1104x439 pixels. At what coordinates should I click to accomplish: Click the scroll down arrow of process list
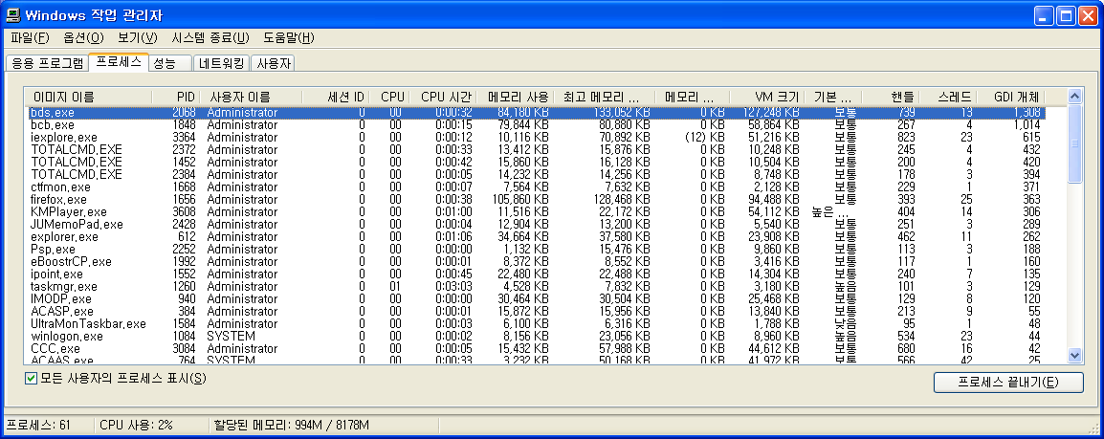coord(1074,355)
